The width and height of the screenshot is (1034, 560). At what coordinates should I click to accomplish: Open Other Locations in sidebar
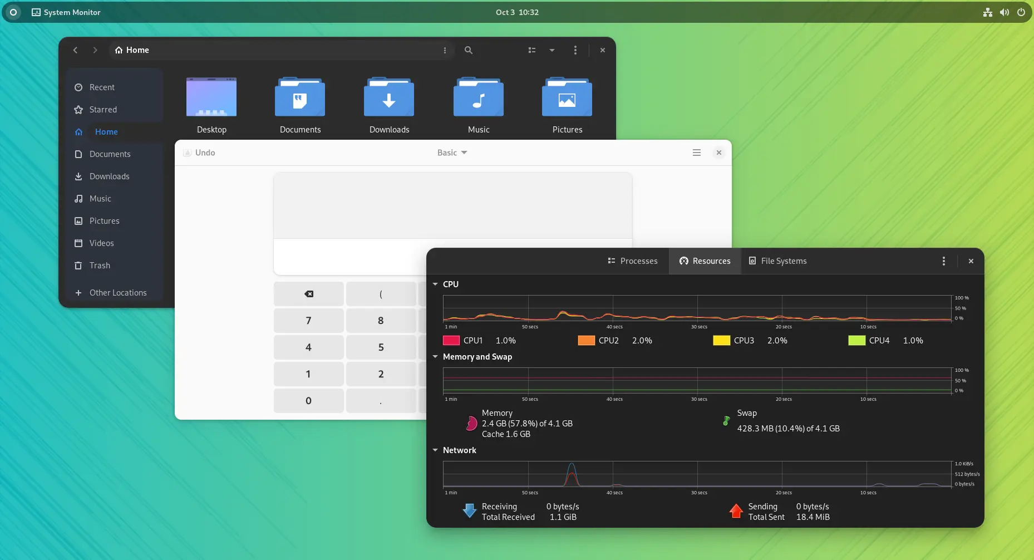(114, 293)
